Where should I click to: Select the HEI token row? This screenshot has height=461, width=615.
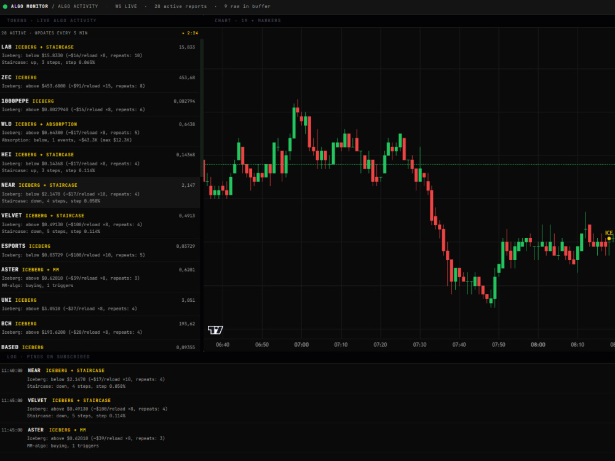tap(100, 162)
